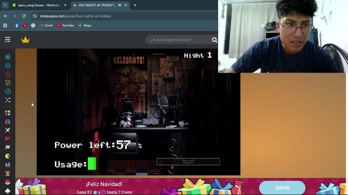Image resolution: width=348 pixels, height=195 pixels.
Task: Open the Maps bookmark
Action: [85, 25]
